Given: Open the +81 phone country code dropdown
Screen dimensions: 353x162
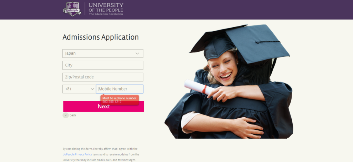Looking at the screenshot, I should [79, 89].
